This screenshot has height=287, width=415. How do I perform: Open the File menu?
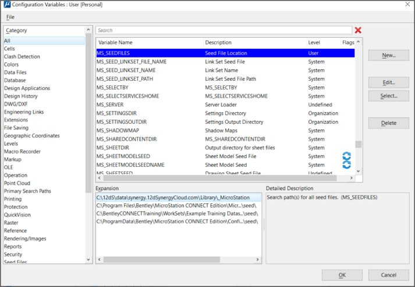[x=10, y=17]
